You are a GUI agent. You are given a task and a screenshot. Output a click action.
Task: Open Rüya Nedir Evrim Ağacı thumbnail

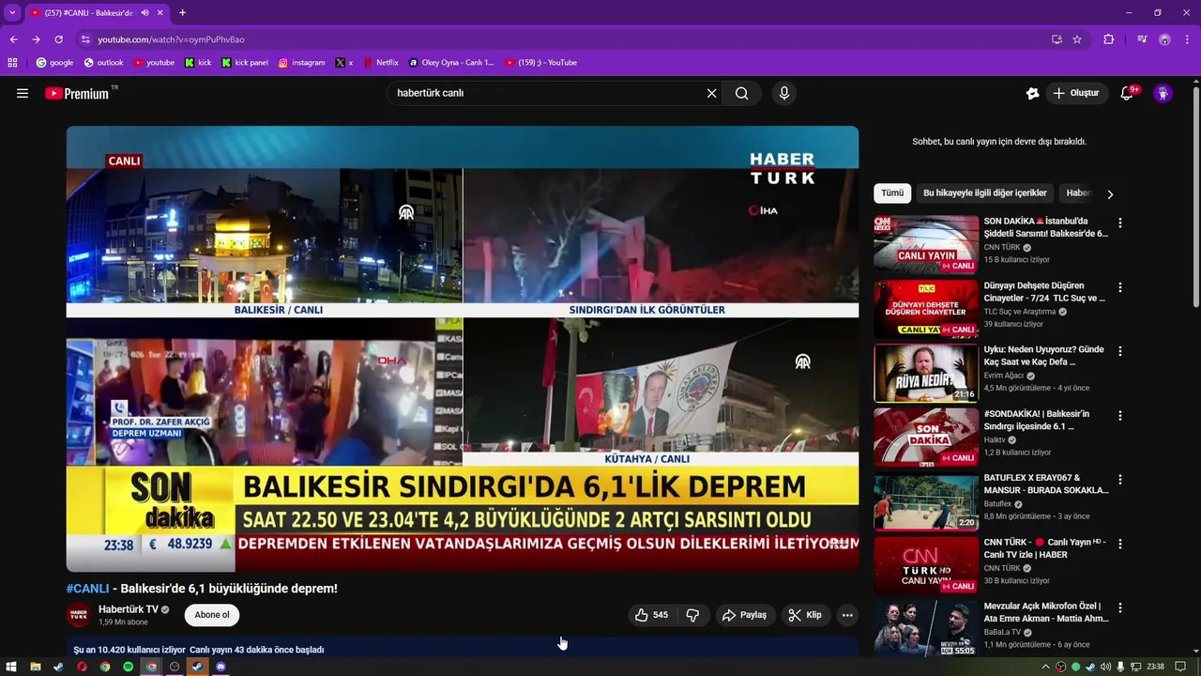point(926,373)
